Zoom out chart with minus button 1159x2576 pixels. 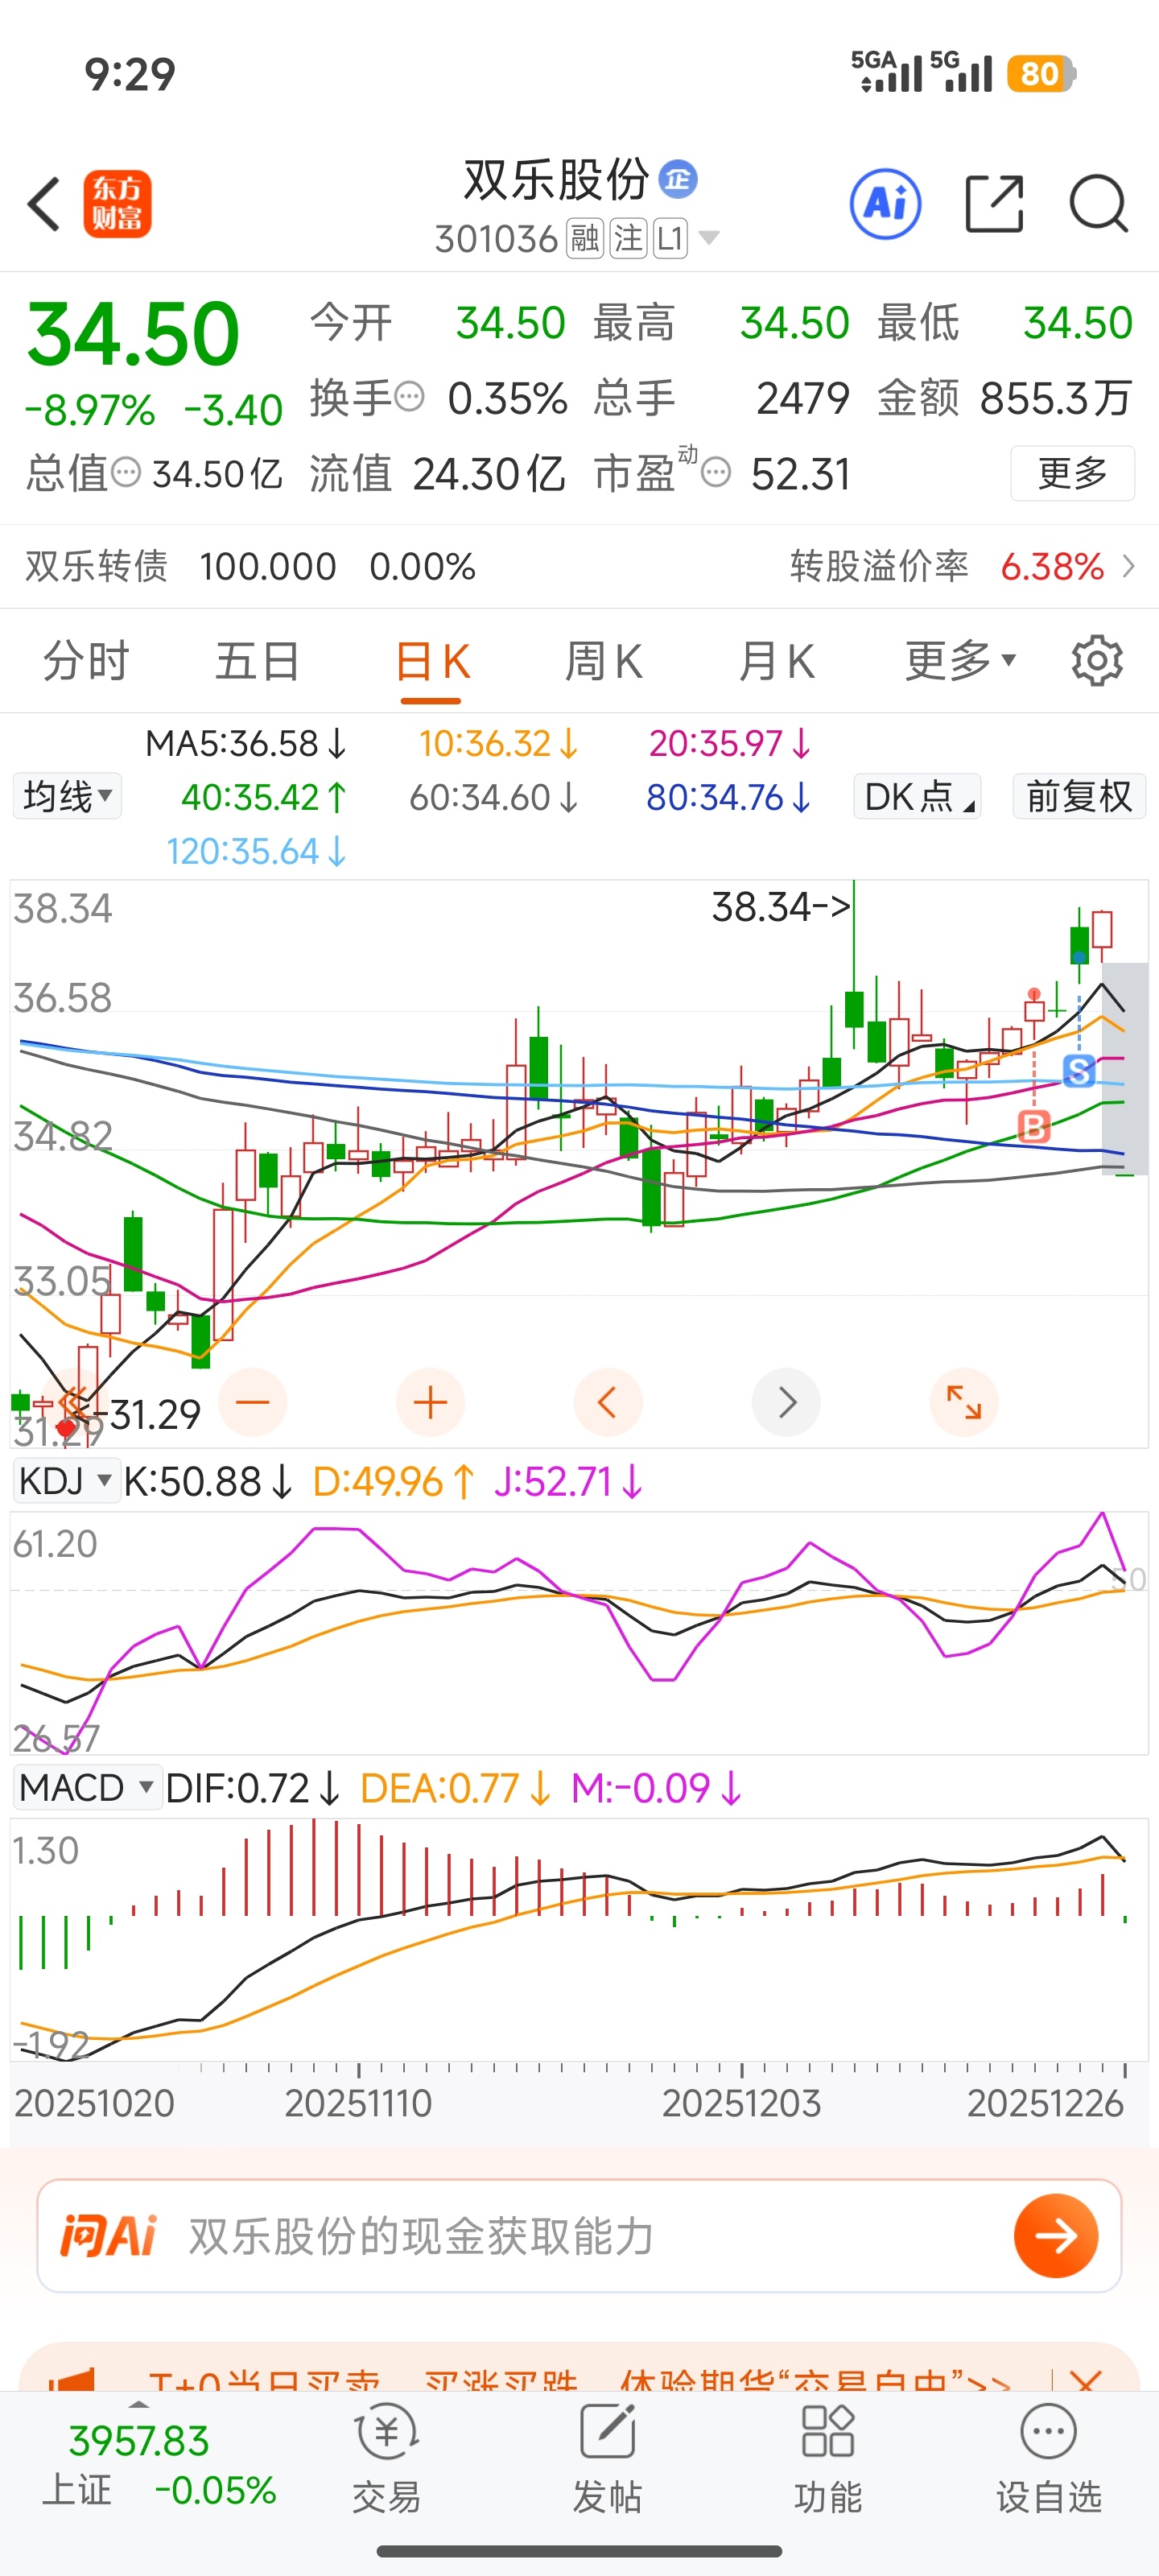[x=252, y=1402]
